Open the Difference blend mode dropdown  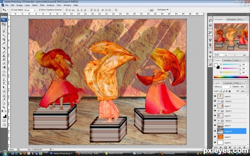coord(222,87)
